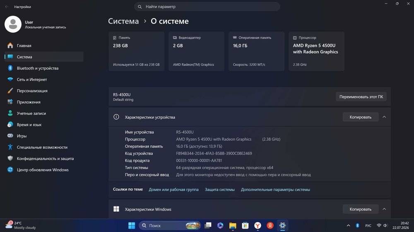Select Система in sidebar
The width and height of the screenshot is (414, 232).
(44, 57)
